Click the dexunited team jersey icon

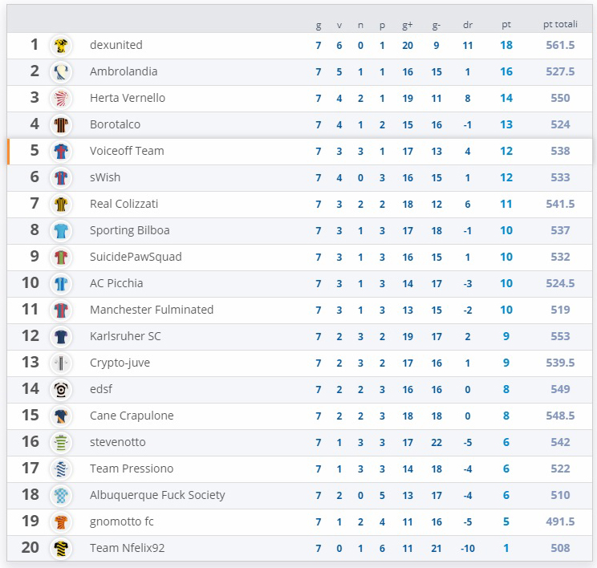61,45
